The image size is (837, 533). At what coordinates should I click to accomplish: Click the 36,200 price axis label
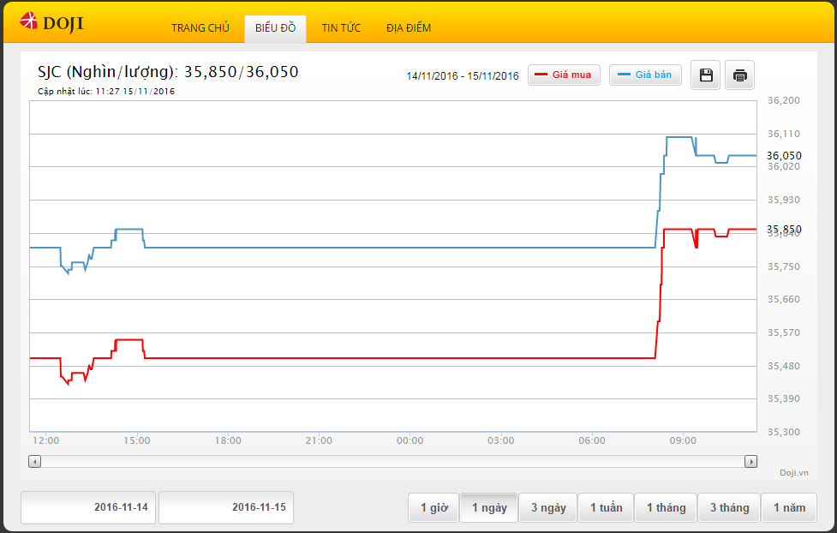784,100
